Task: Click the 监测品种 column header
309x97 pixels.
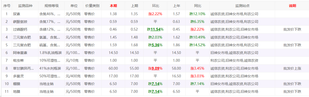Action: point(25,6)
